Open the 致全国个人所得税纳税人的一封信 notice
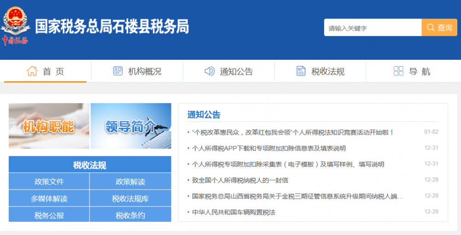This screenshot has height=235, width=461. coord(240,180)
